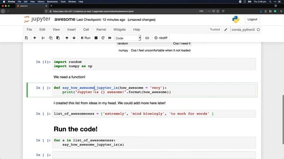Image resolution: width=284 pixels, height=159 pixels.
Task: Open the Jupyter Edit menu
Action: [42, 30]
